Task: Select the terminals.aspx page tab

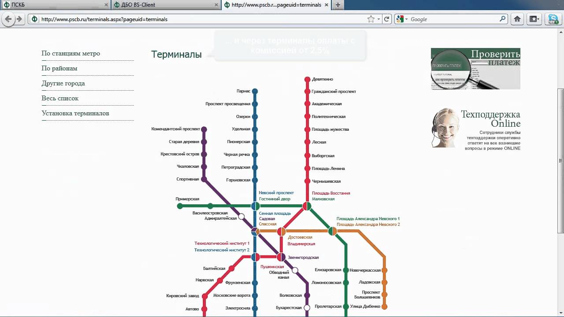Action: tap(277, 5)
